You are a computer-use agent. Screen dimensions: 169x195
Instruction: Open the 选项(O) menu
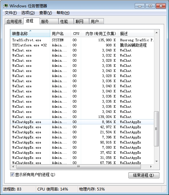pyautogui.click(x=28, y=13)
